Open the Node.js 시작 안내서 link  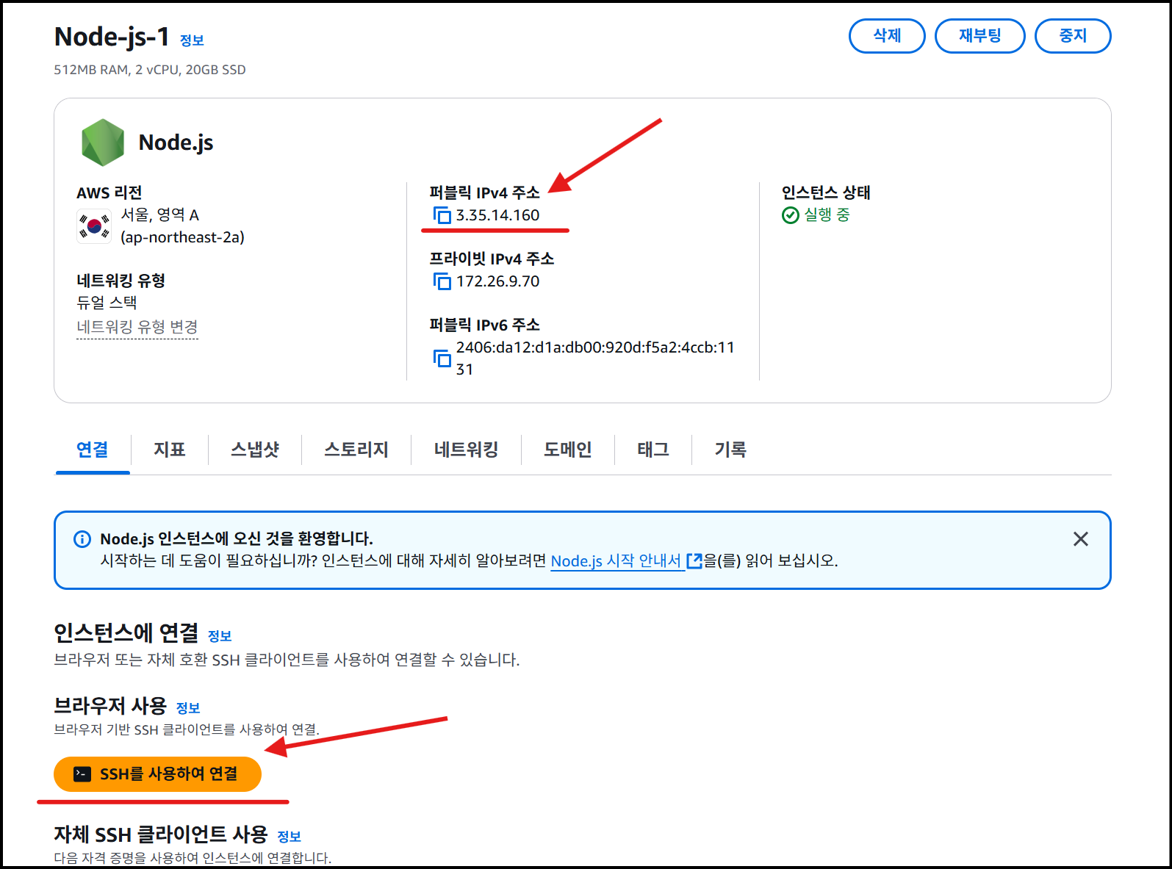pos(616,561)
